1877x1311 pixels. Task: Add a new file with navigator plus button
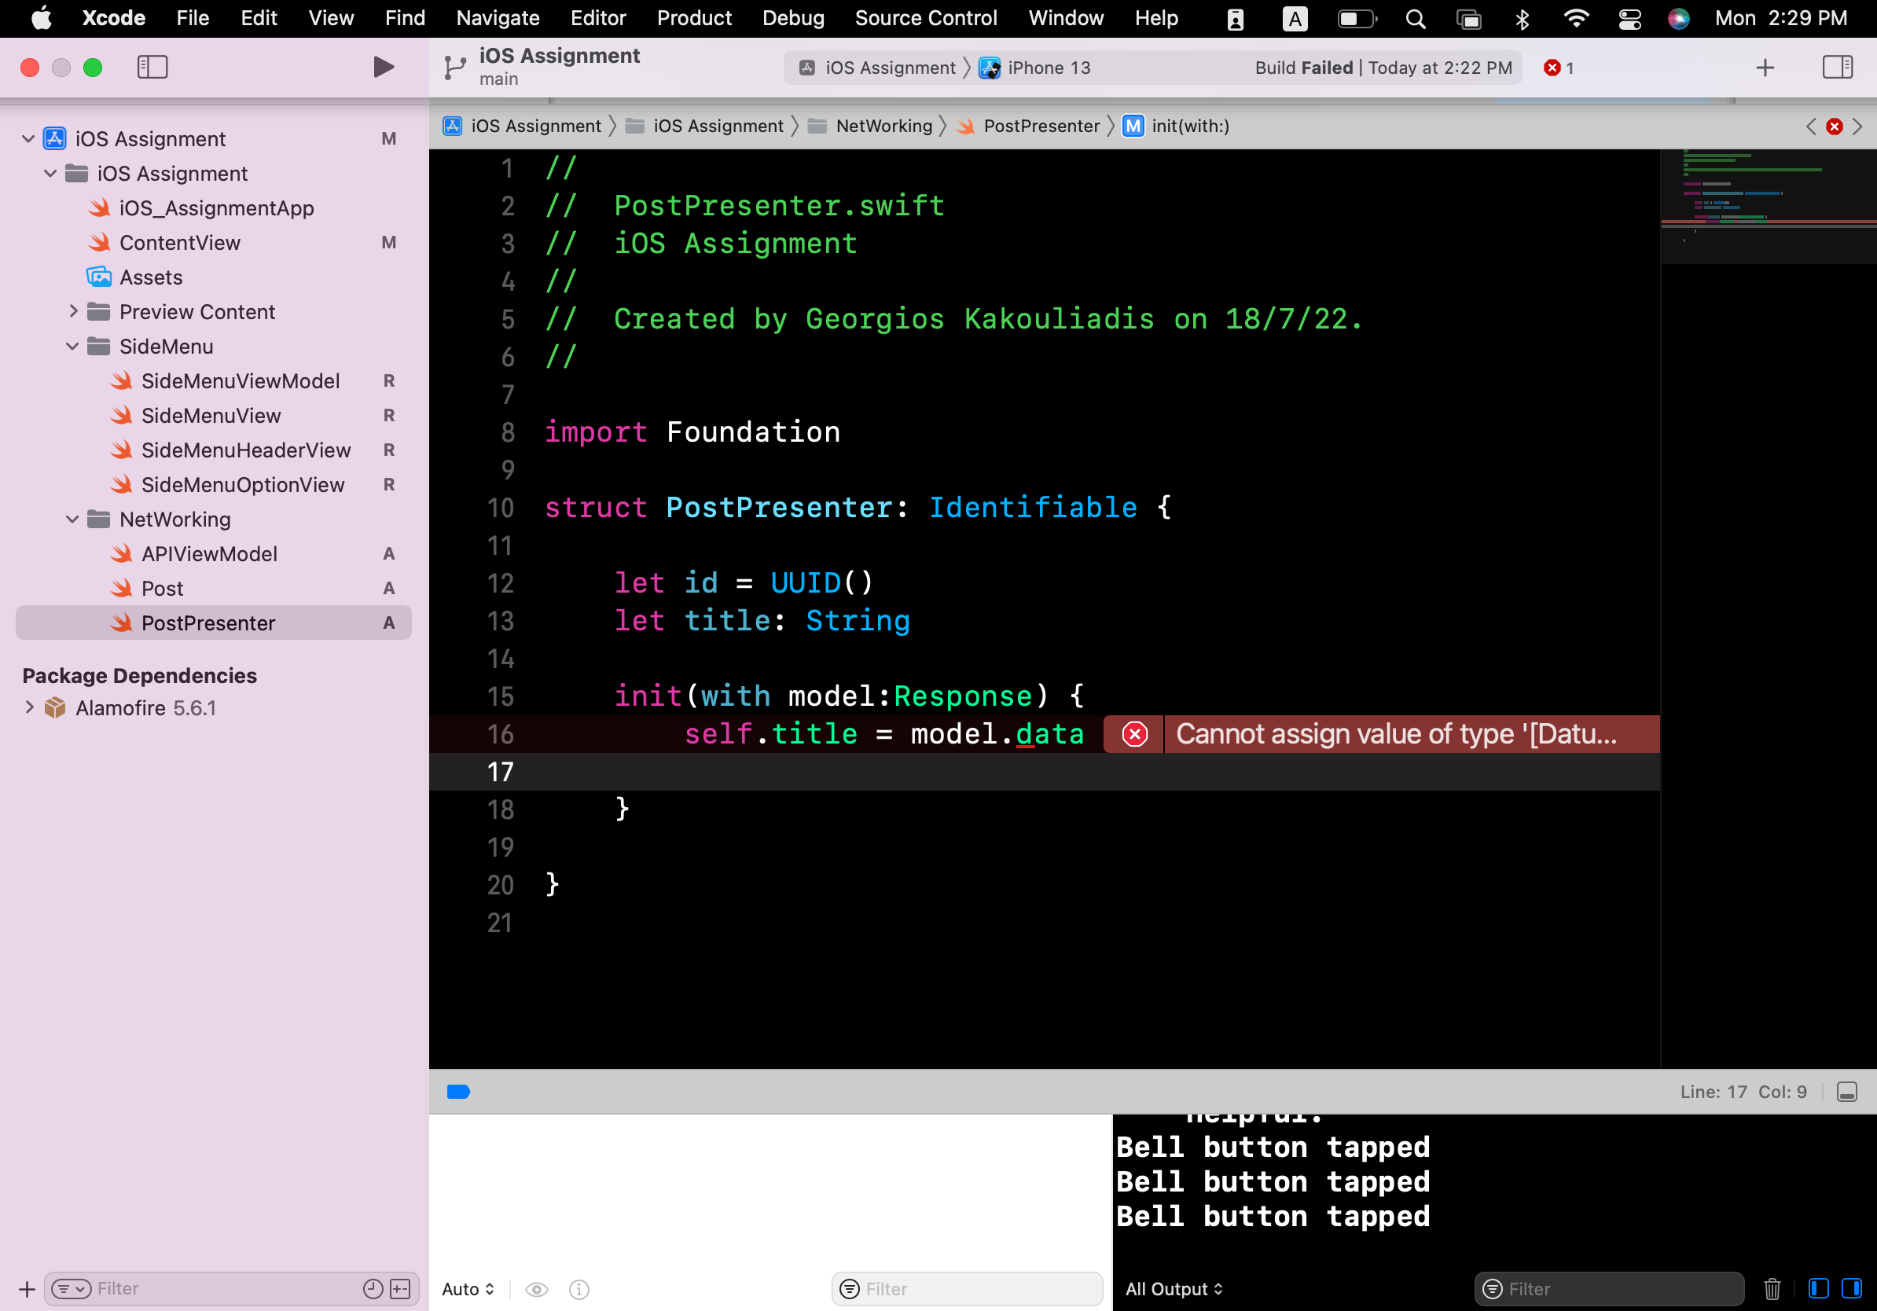pyautogui.click(x=27, y=1289)
